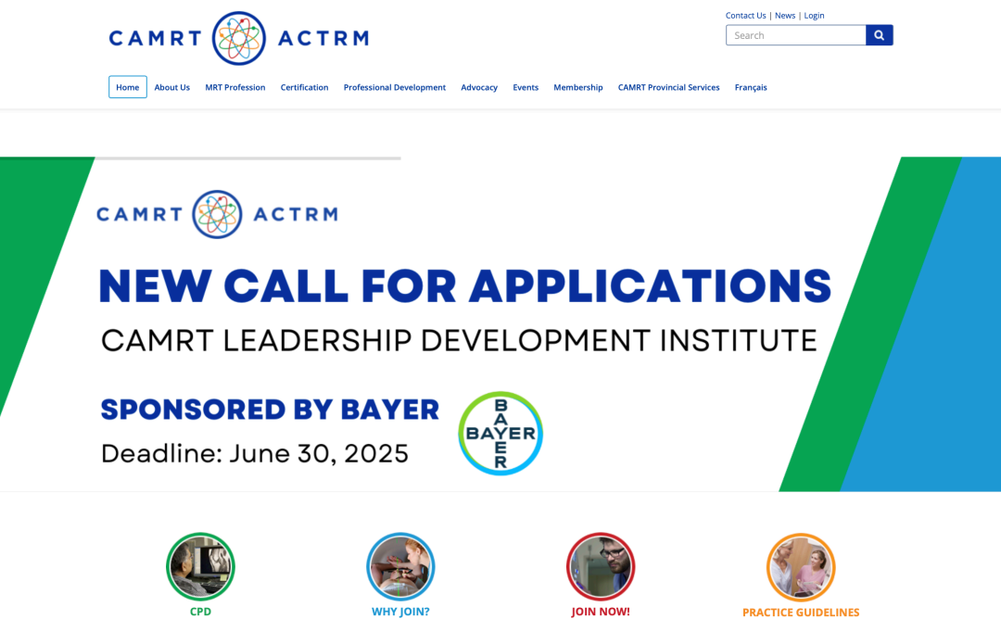
Task: Click CAMRT Leadership Development Institute text
Action: [459, 340]
